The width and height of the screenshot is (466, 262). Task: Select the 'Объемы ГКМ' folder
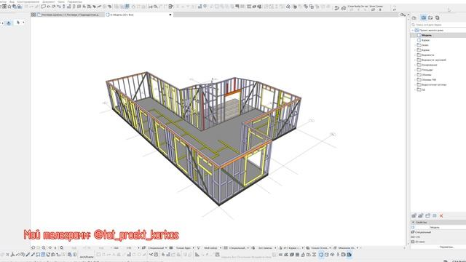[x=429, y=80]
